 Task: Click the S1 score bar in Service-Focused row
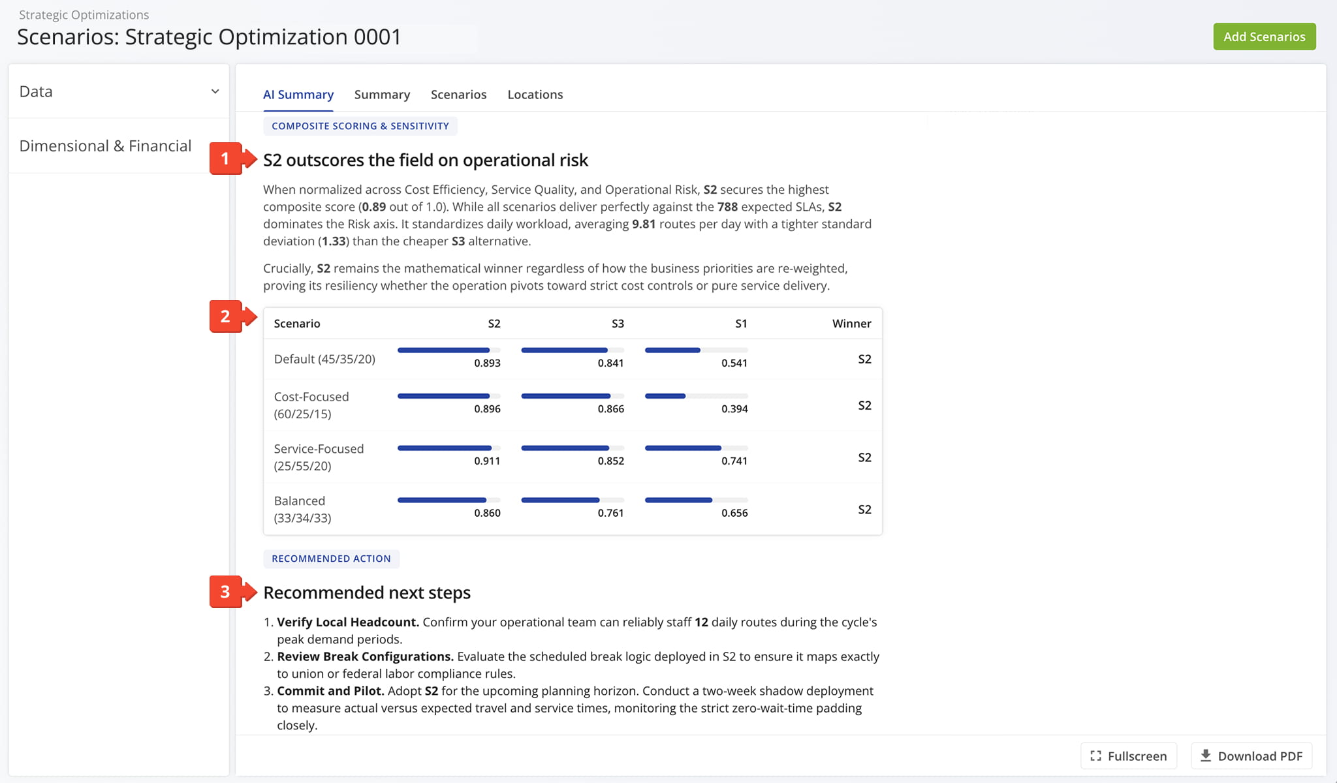click(696, 448)
